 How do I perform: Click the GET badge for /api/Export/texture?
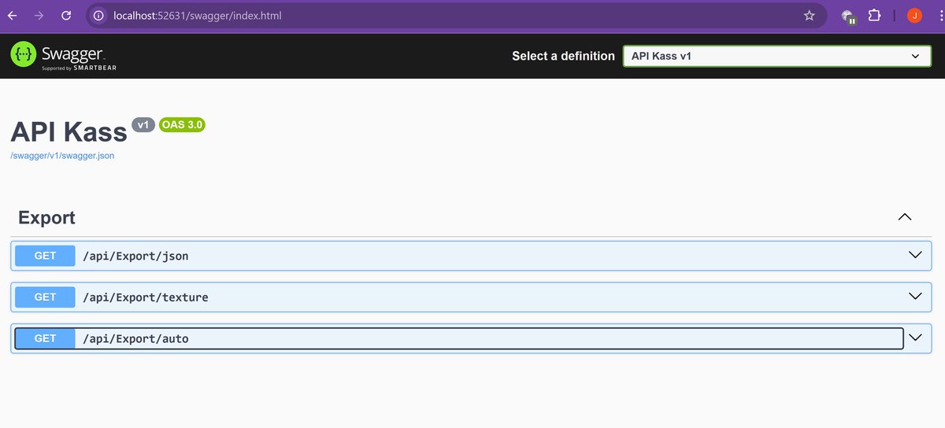point(46,297)
